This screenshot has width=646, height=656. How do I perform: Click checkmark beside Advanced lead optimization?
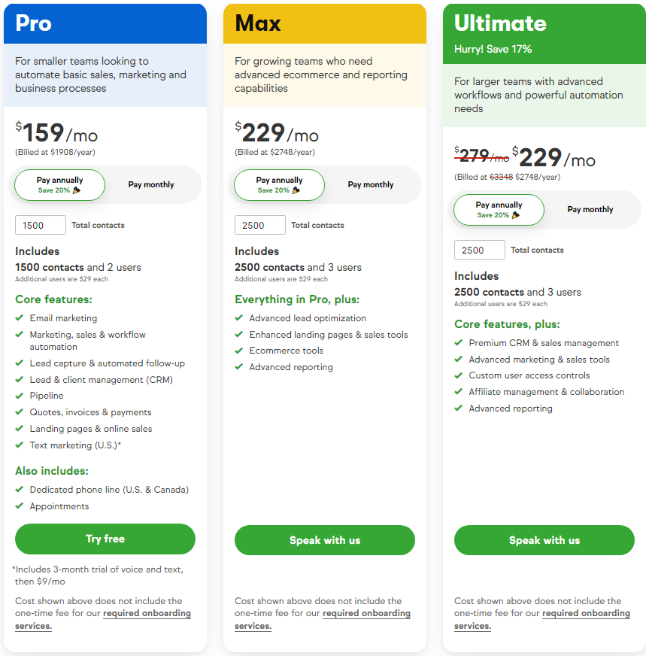(x=239, y=318)
